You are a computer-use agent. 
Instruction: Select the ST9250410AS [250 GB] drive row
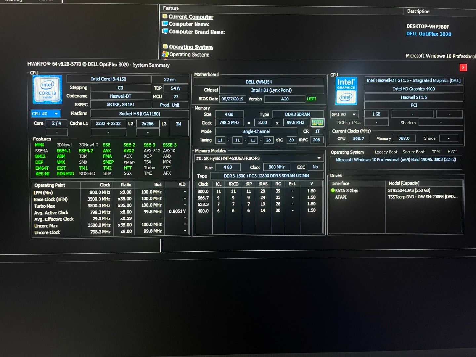pyautogui.click(x=396, y=190)
